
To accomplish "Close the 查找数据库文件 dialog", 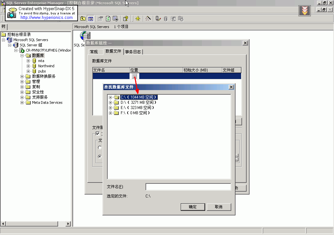I will point(231,87).
